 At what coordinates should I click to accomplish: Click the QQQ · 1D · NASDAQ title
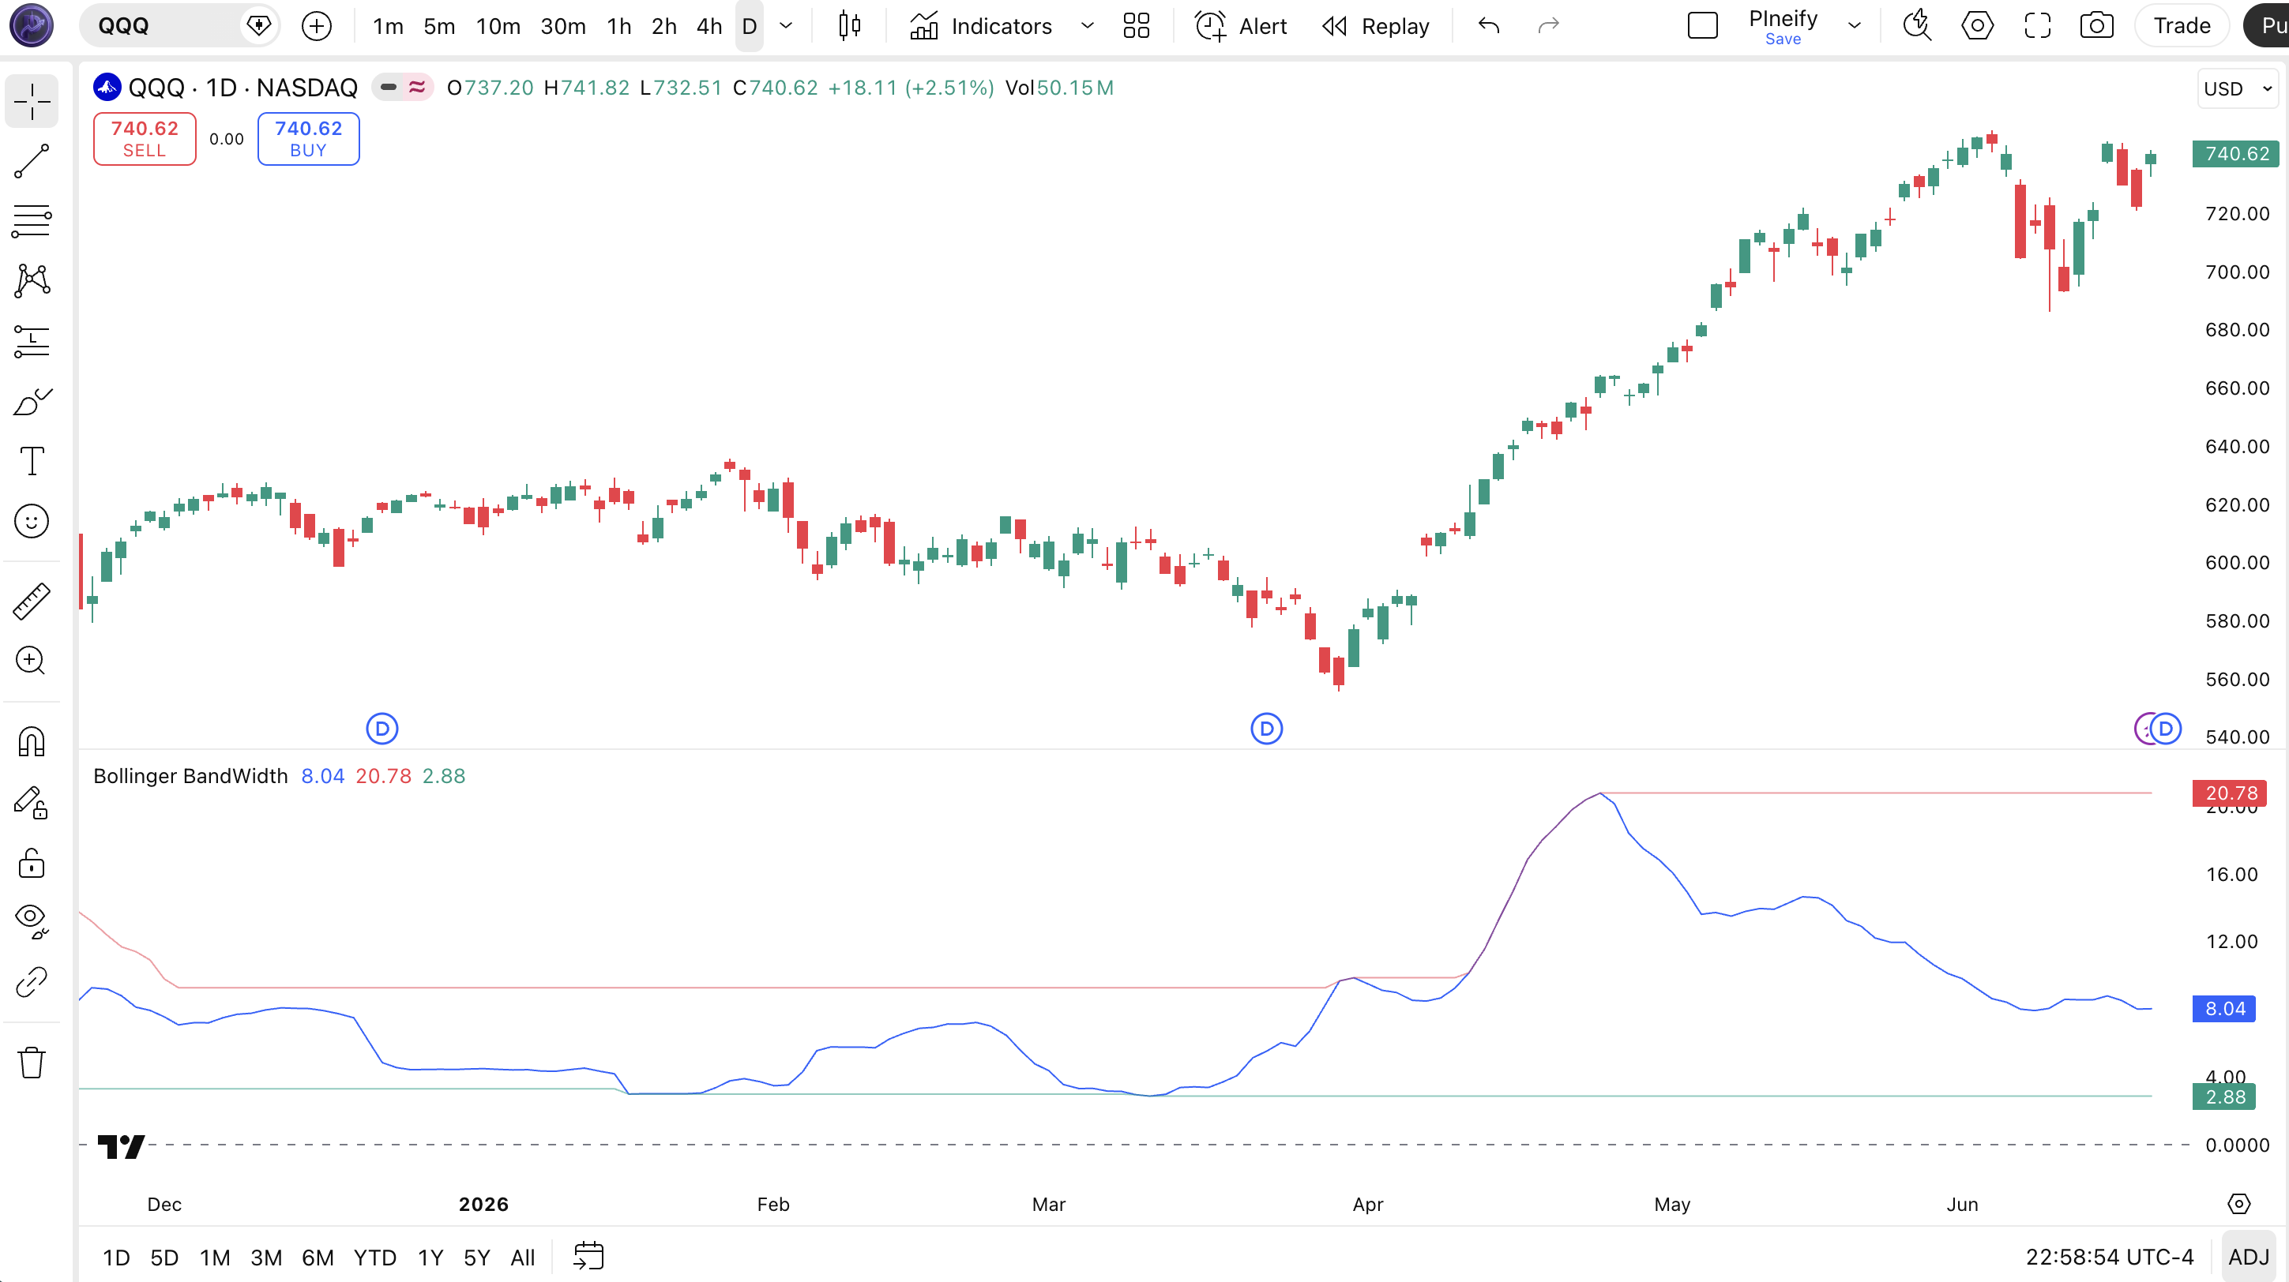pos(242,87)
